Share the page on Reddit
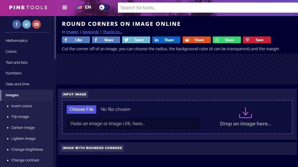This screenshot has height=167, width=298. pyautogui.click(x=196, y=40)
